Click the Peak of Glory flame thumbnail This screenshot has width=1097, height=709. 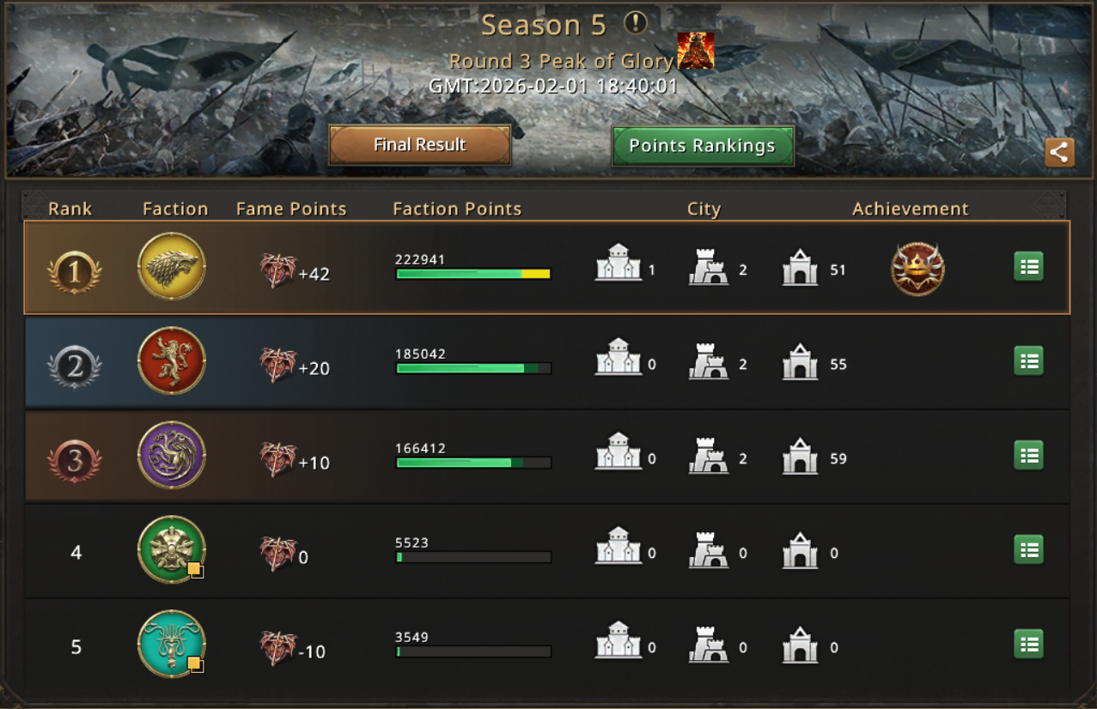(695, 51)
